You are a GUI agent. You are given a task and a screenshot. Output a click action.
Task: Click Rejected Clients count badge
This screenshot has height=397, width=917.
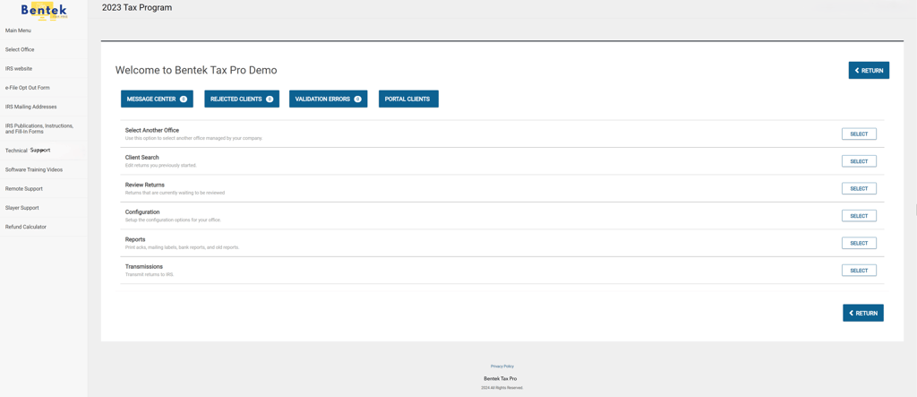(270, 99)
